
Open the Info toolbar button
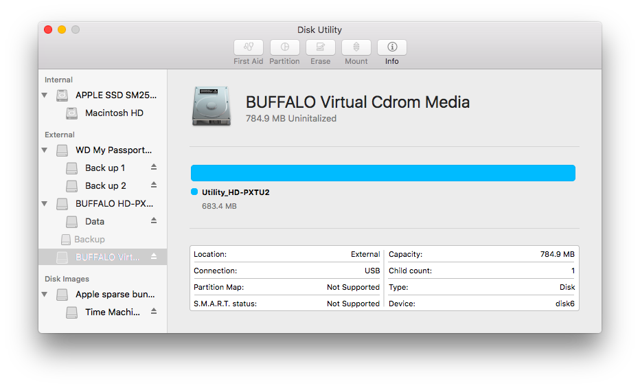(392, 47)
